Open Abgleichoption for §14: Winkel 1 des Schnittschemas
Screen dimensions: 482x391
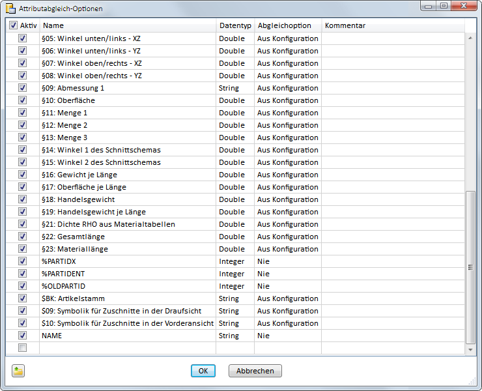click(288, 150)
